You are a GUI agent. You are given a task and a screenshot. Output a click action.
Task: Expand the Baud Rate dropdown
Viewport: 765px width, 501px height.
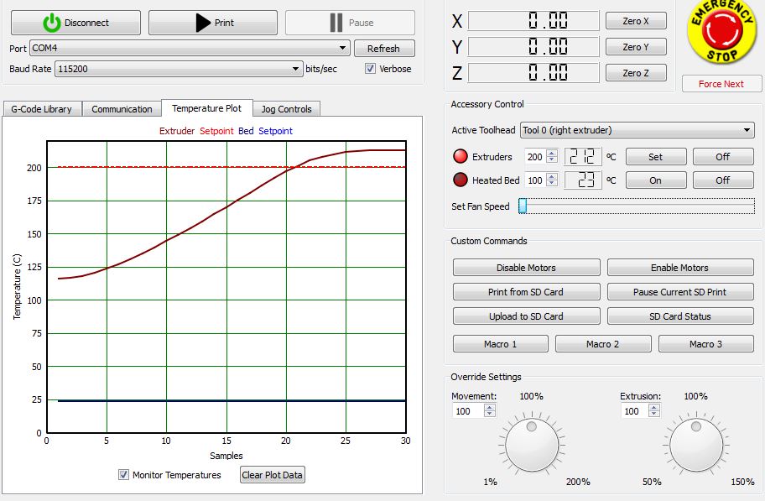click(178, 69)
